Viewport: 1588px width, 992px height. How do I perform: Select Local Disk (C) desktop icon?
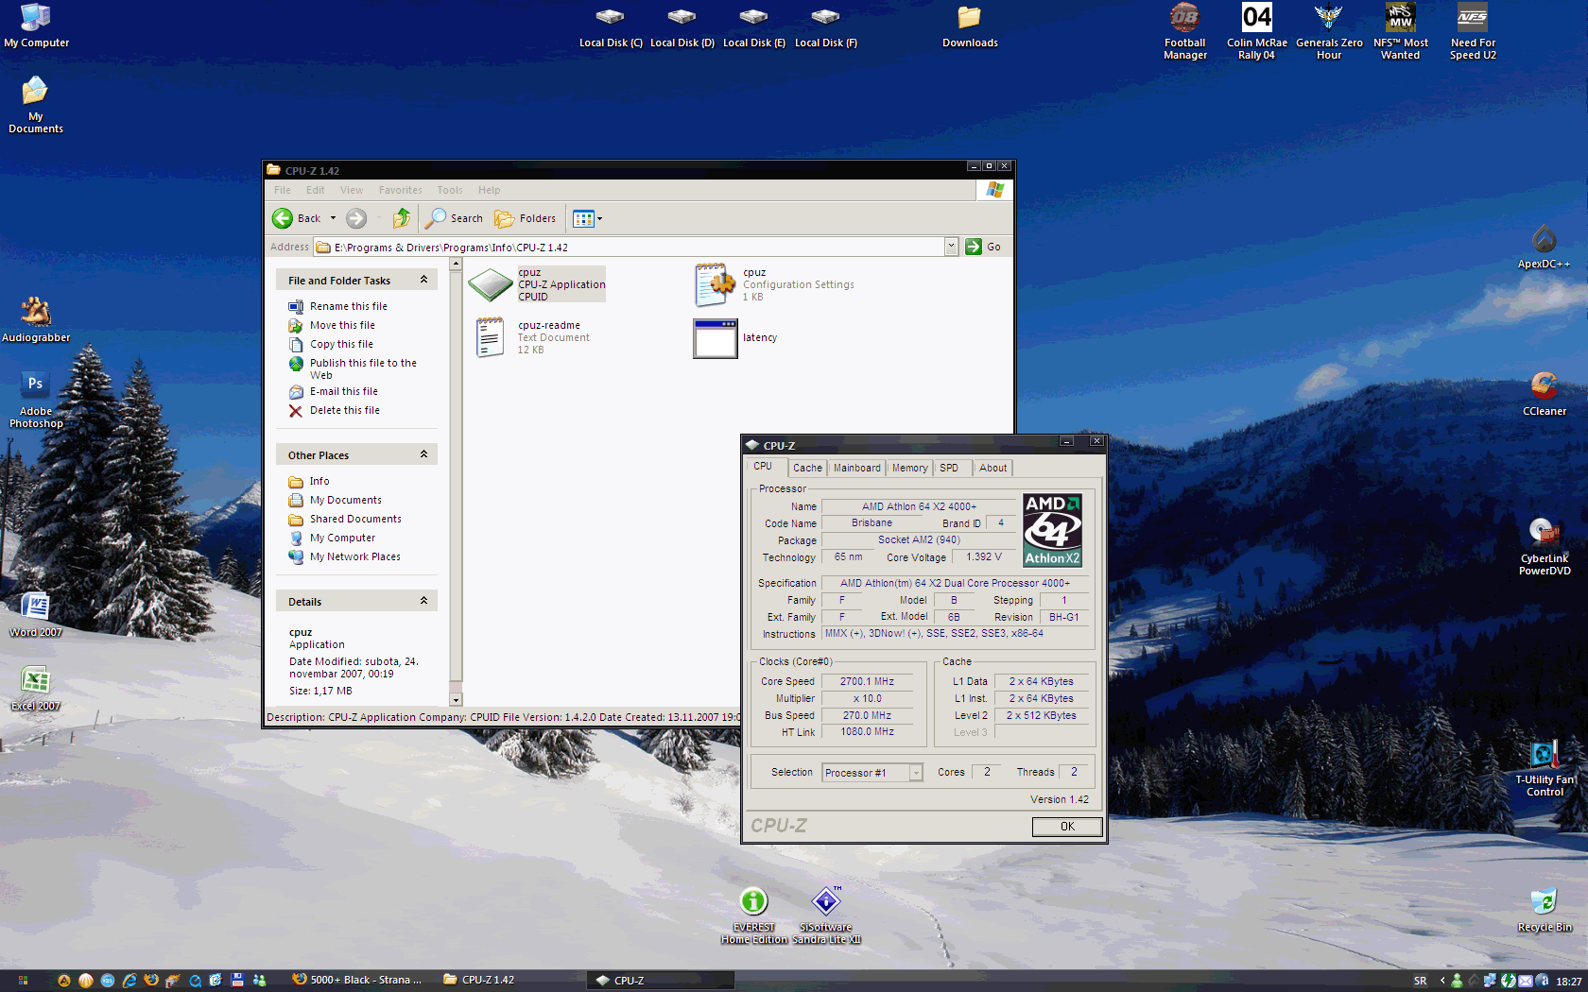click(x=611, y=27)
